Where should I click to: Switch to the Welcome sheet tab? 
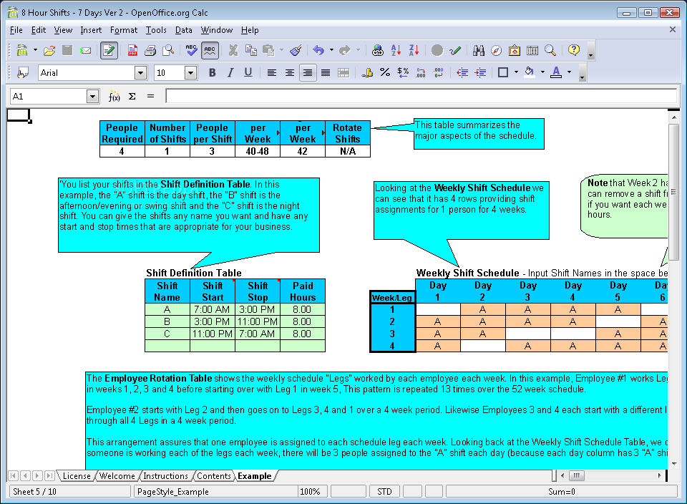pyautogui.click(x=117, y=476)
